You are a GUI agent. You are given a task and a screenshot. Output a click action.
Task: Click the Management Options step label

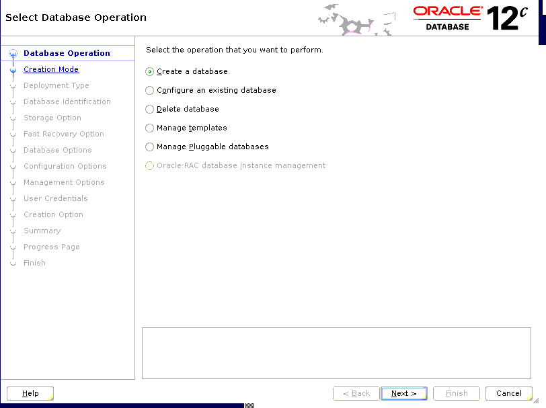pos(64,182)
